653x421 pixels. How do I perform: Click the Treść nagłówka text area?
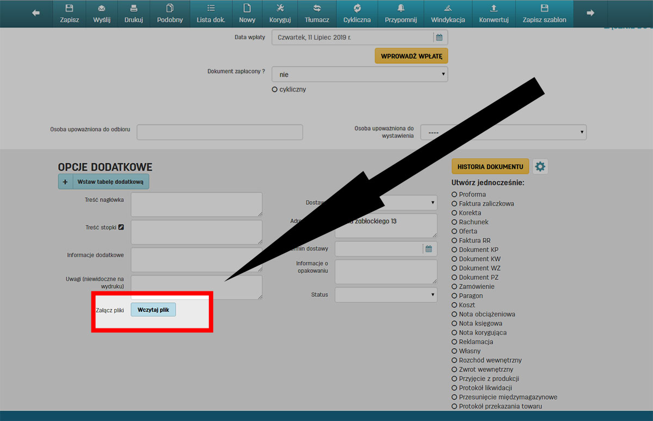click(196, 204)
